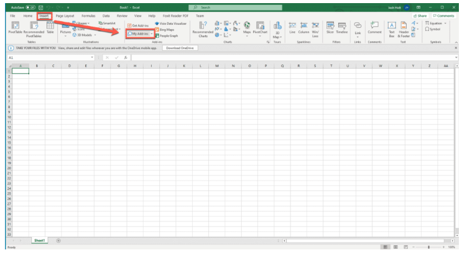Insert a PivotChart
462x255 pixels.
[x=260, y=29]
